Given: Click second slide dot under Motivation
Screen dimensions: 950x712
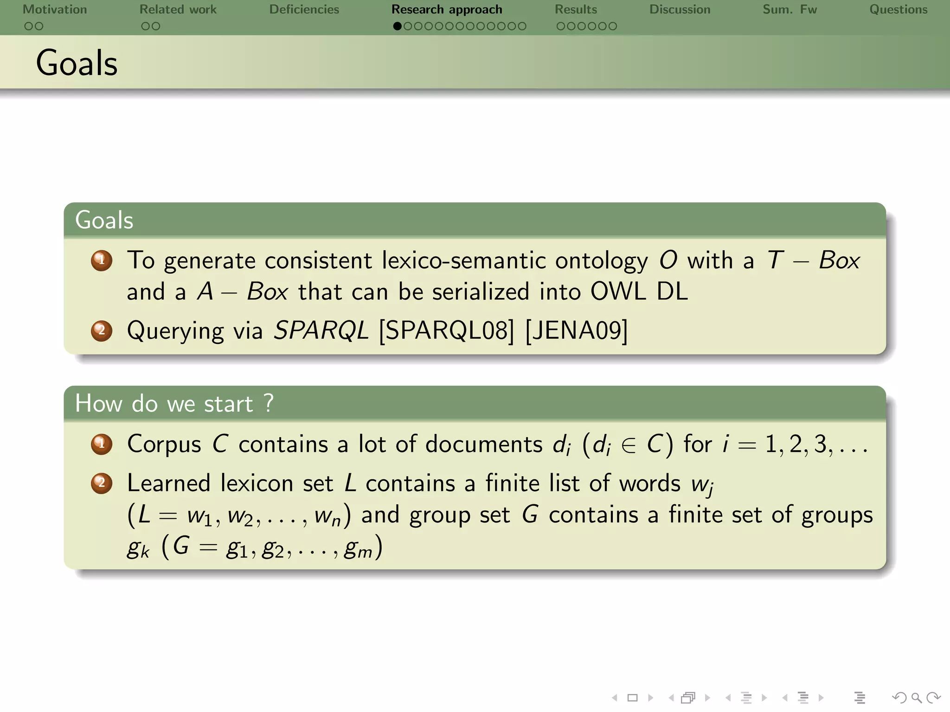Looking at the screenshot, I should (39, 26).
